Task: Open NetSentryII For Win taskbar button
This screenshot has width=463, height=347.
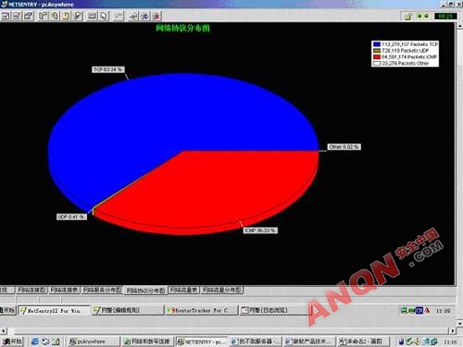Action: click(55, 311)
